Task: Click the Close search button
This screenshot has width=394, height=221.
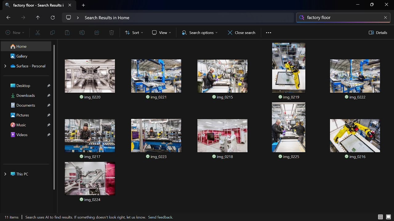Action: click(241, 33)
